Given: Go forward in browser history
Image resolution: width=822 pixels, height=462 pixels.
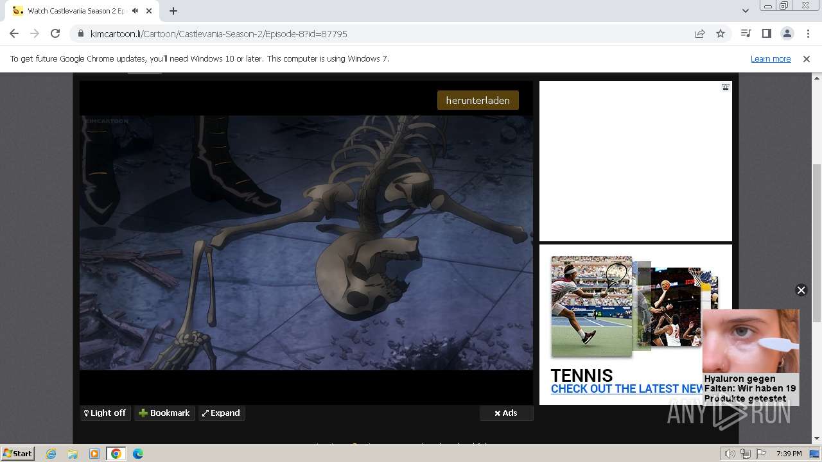Looking at the screenshot, I should pos(35,33).
